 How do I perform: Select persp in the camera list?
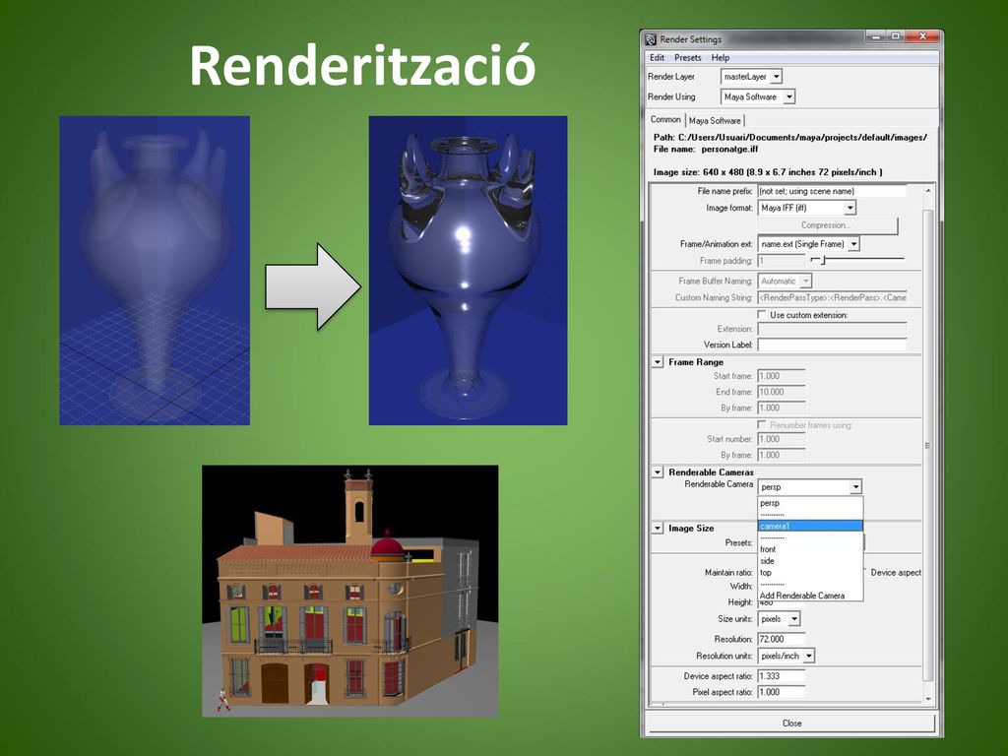(810, 503)
